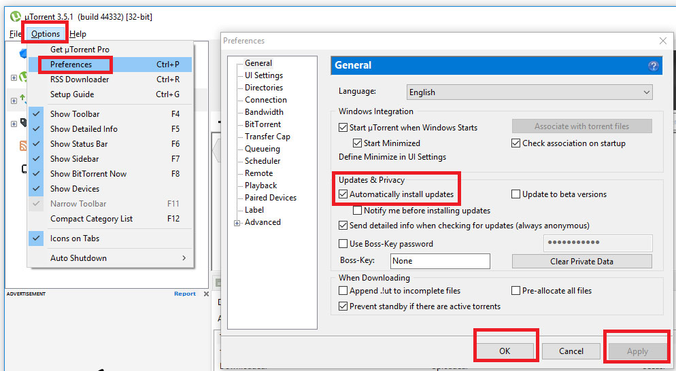This screenshot has height=371, width=676.
Task: Click the Cancel button
Action: click(x=571, y=351)
